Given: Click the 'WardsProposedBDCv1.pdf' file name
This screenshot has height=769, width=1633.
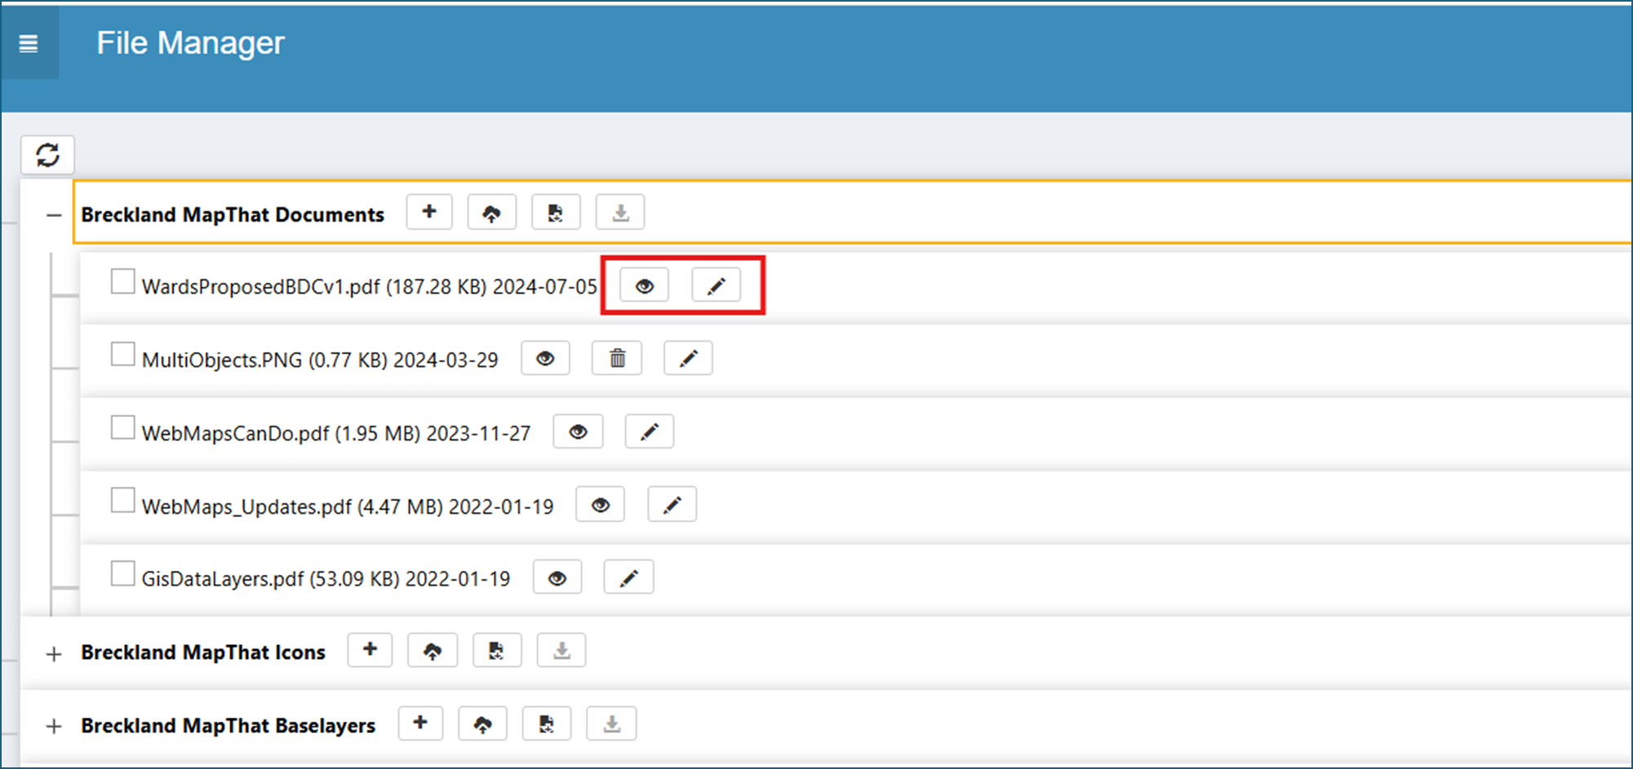Looking at the screenshot, I should point(261,287).
